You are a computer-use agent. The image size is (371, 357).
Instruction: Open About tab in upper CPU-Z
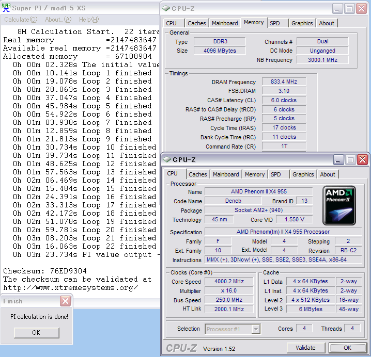coord(327,23)
